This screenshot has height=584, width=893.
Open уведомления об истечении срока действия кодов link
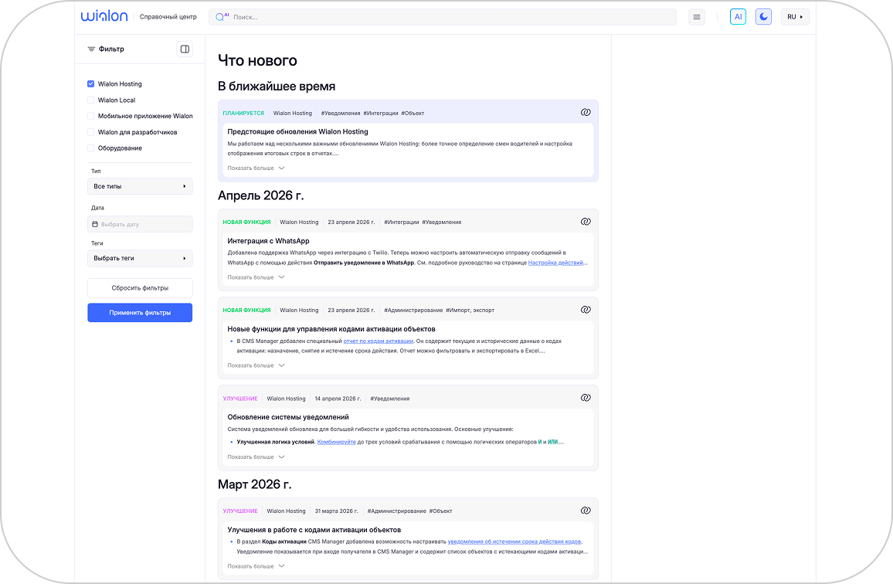tap(514, 542)
